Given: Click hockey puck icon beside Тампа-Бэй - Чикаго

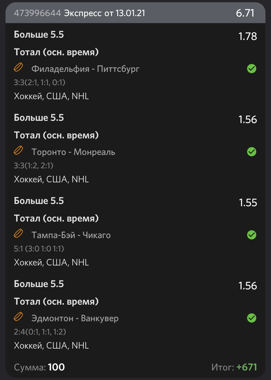Looking at the screenshot, I should 18,234.
